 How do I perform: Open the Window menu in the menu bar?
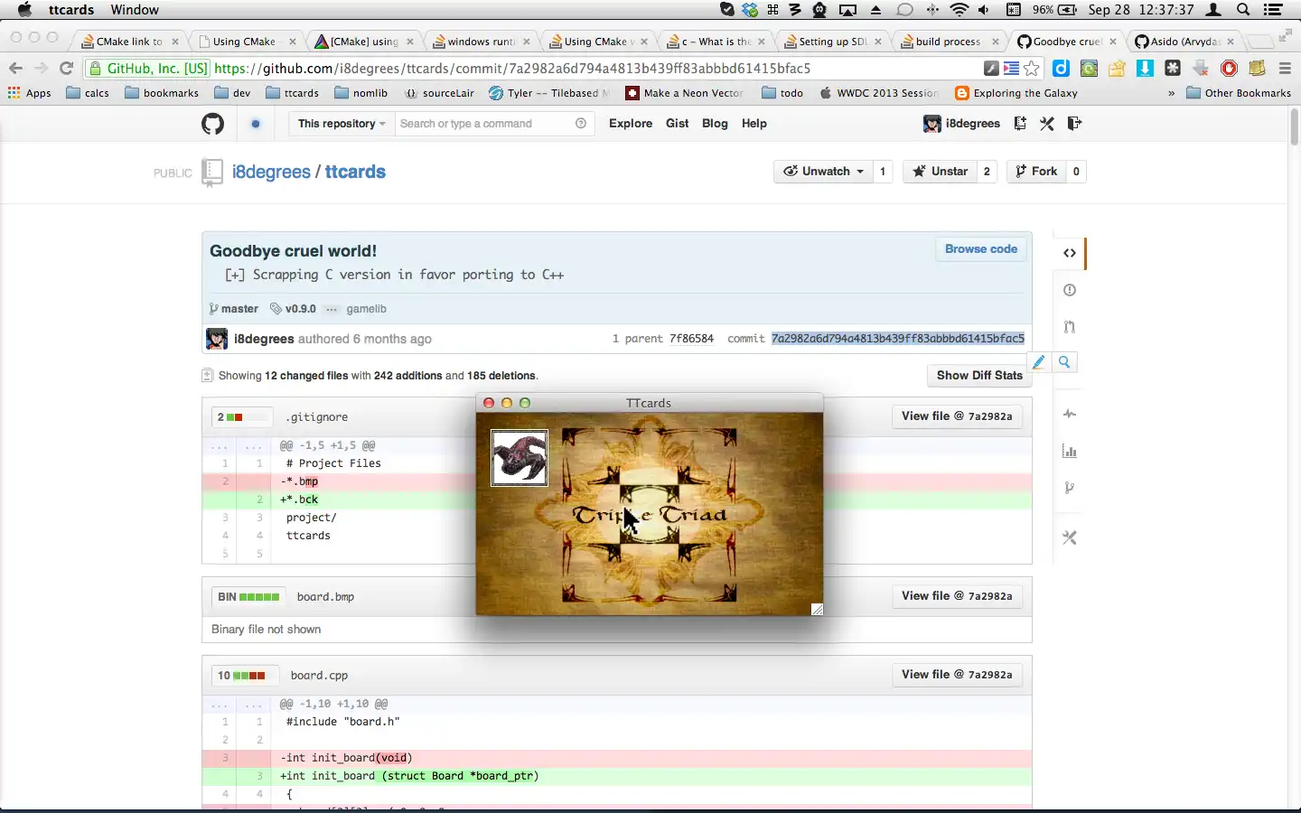click(135, 10)
